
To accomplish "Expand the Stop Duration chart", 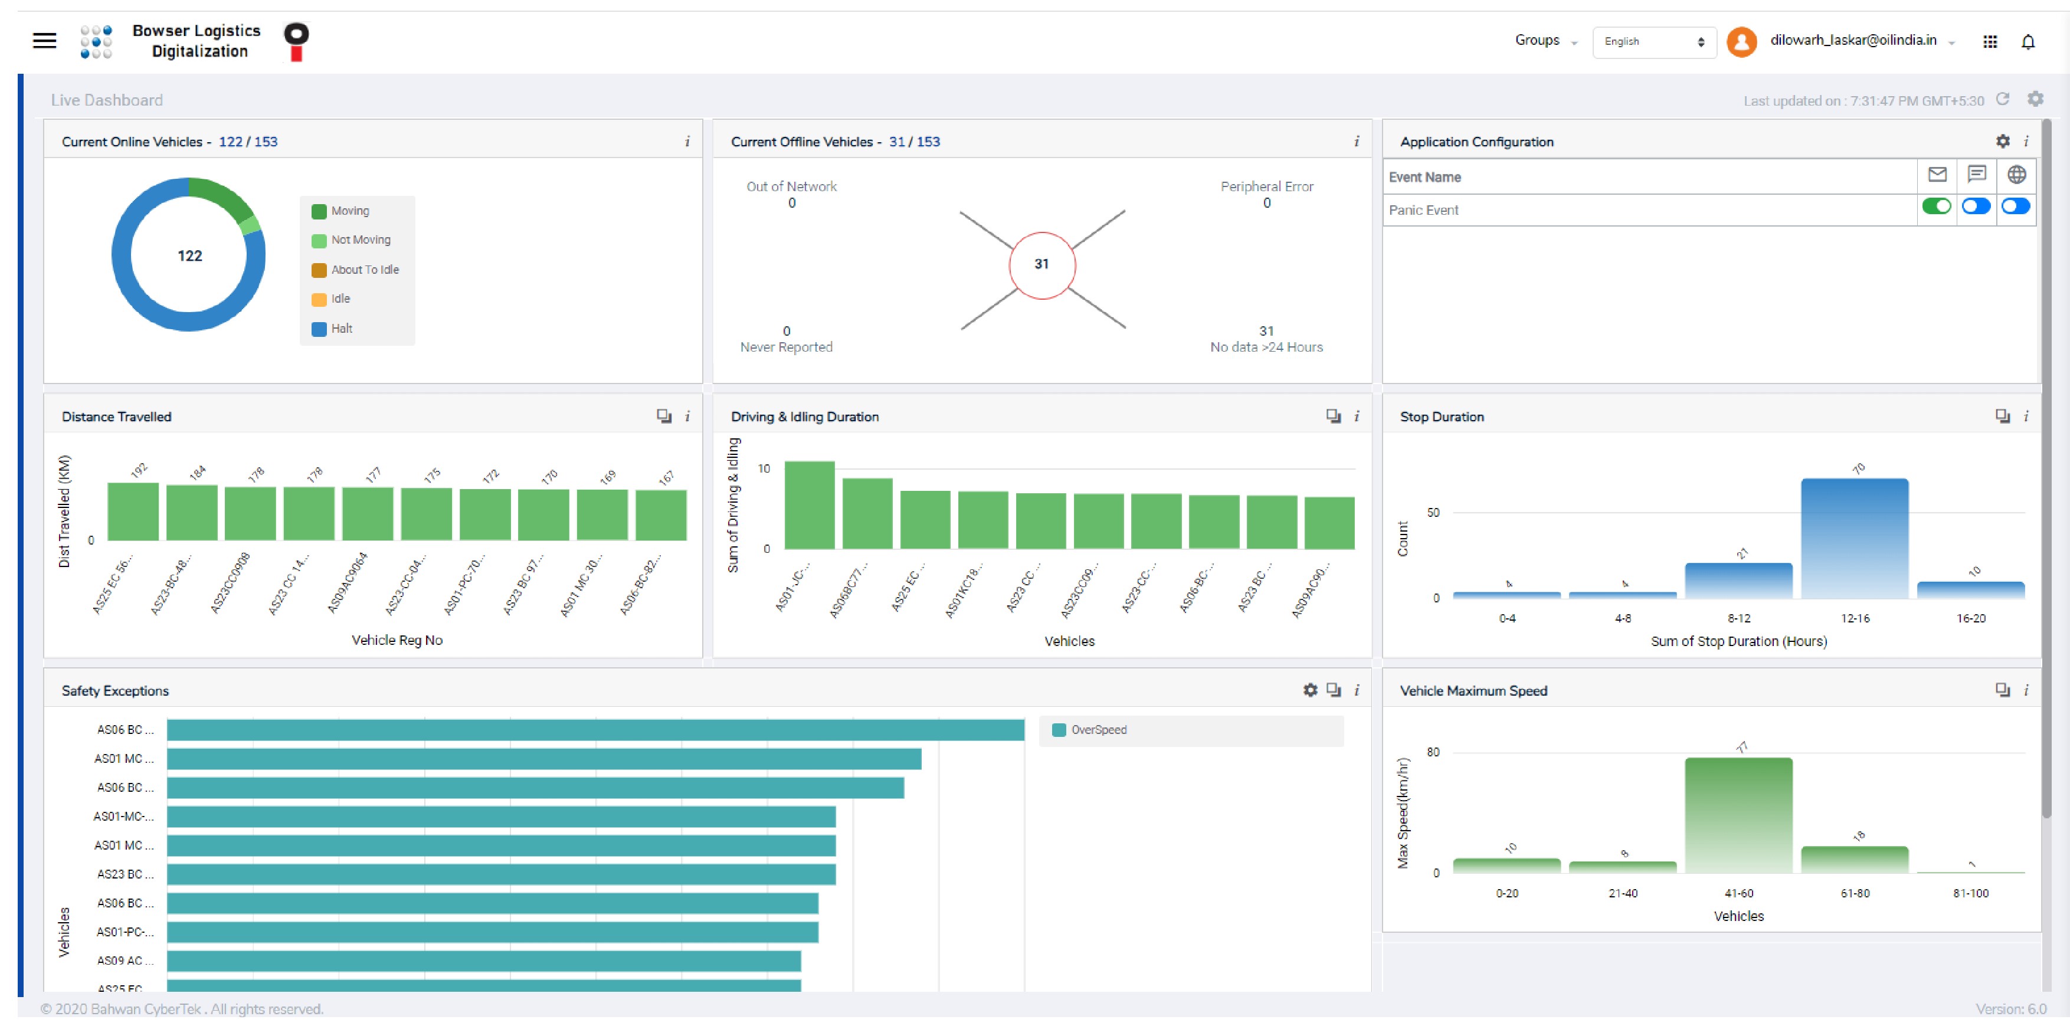I will pyautogui.click(x=2003, y=416).
